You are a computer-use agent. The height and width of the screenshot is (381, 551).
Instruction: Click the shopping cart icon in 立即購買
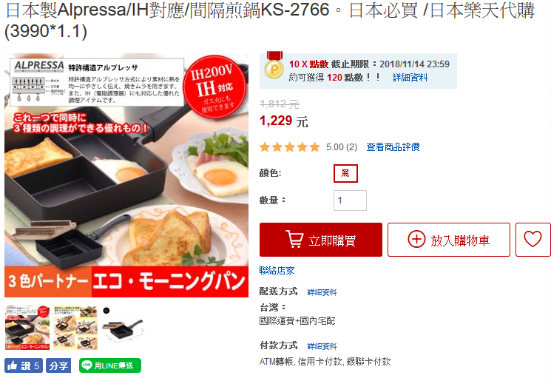295,239
